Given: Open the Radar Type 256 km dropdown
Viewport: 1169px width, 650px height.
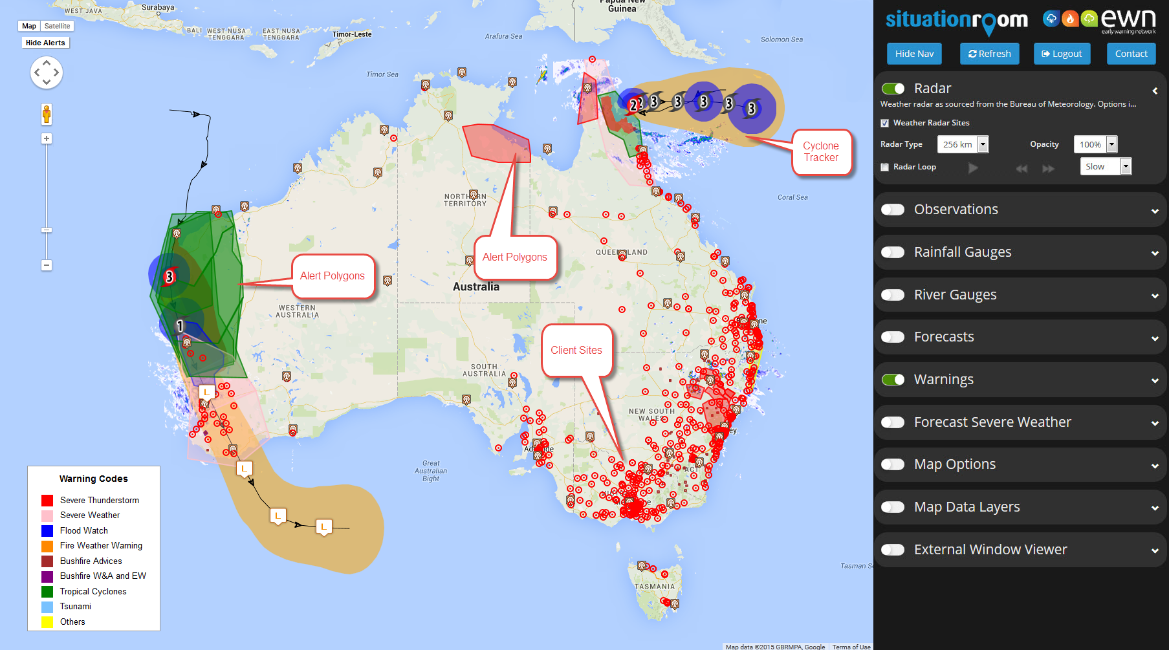Looking at the screenshot, I should 963,144.
